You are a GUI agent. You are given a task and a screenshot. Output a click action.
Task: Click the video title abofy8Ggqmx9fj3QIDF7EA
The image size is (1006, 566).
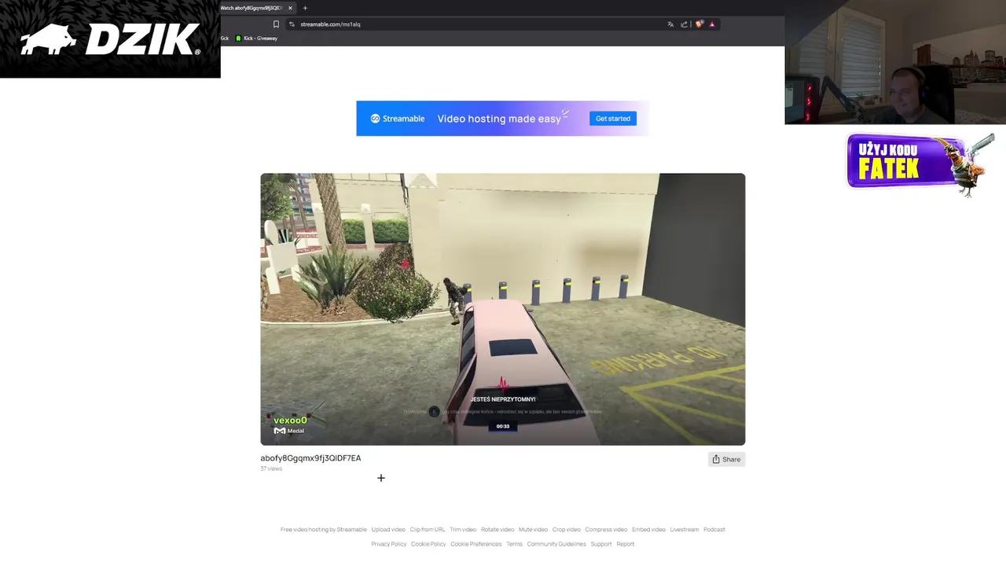point(310,458)
